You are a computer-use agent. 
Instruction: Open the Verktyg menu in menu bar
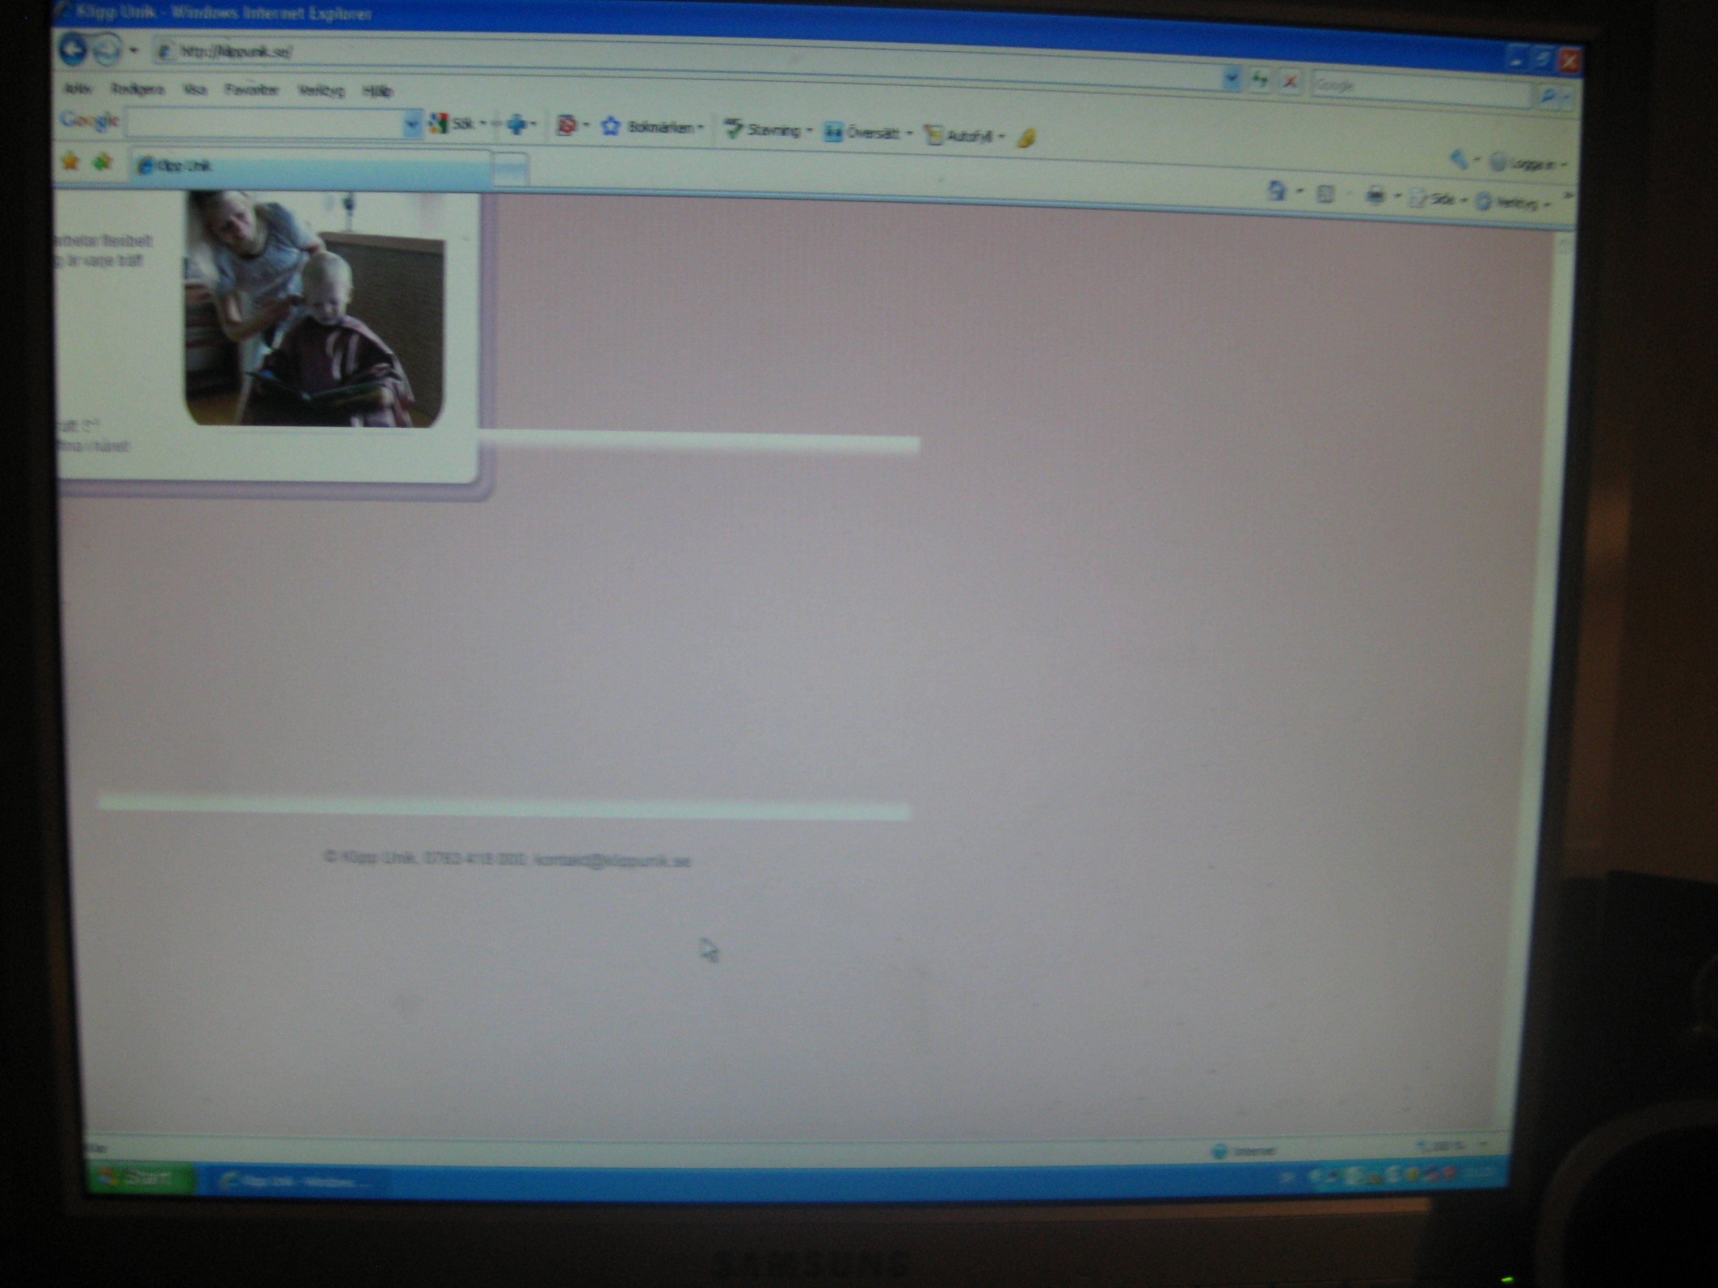pos(321,91)
